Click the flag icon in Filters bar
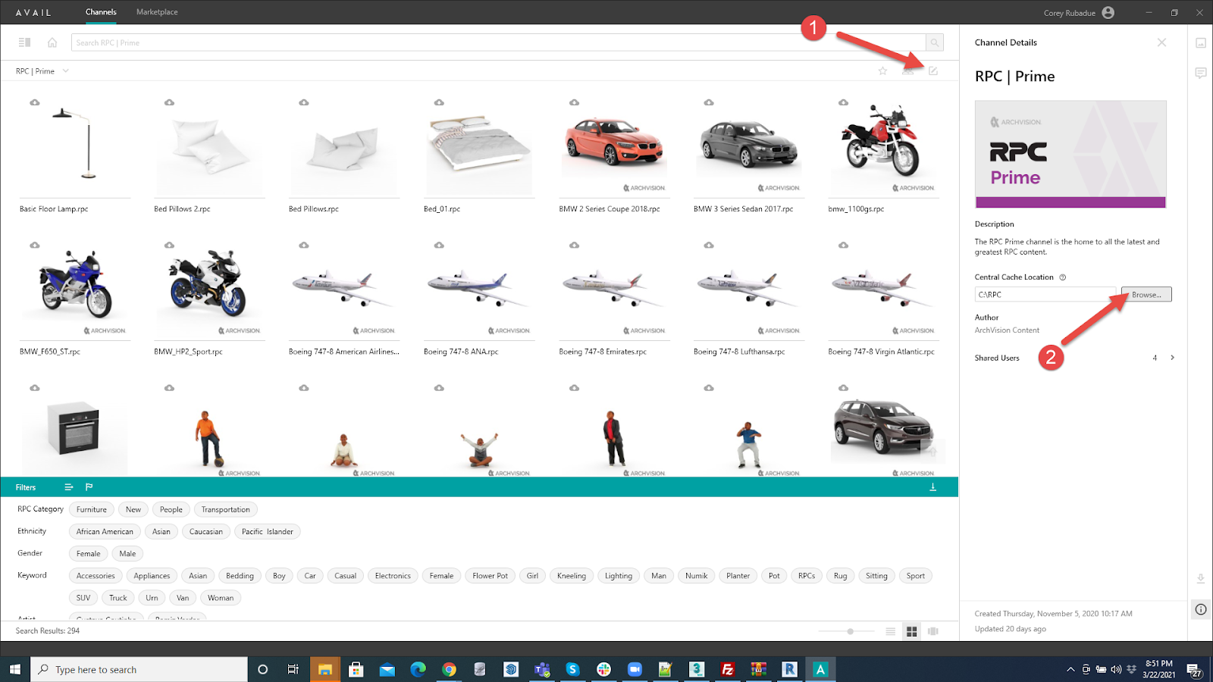 coord(89,487)
